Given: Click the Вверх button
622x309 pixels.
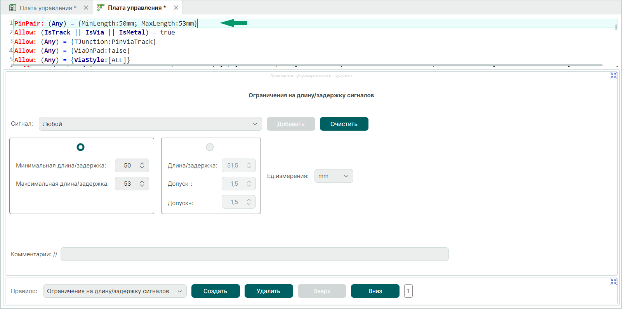Looking at the screenshot, I should point(322,291).
